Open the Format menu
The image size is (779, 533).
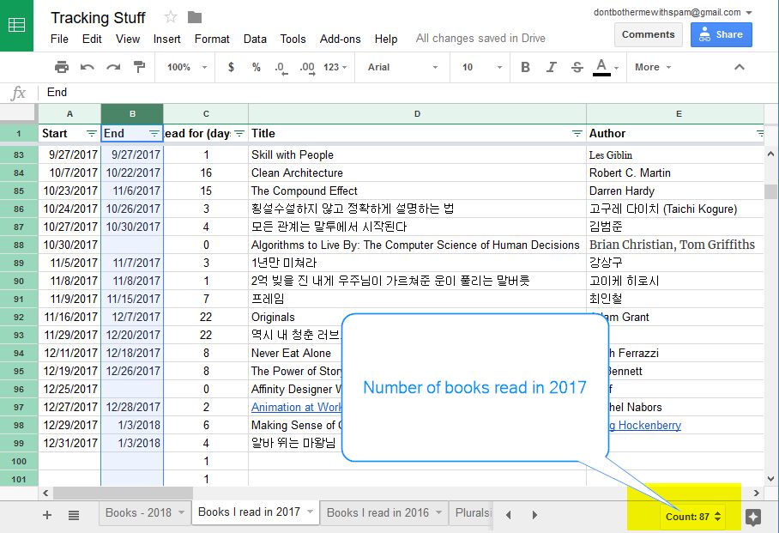click(212, 39)
